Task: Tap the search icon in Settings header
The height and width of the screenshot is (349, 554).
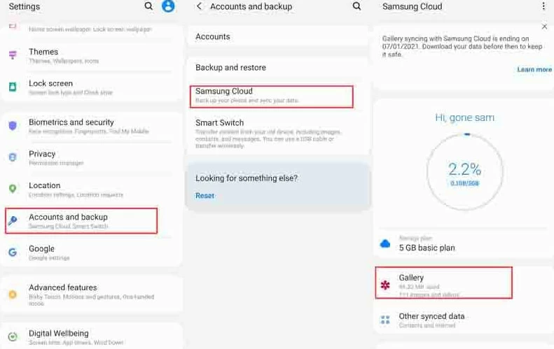Action: click(148, 6)
